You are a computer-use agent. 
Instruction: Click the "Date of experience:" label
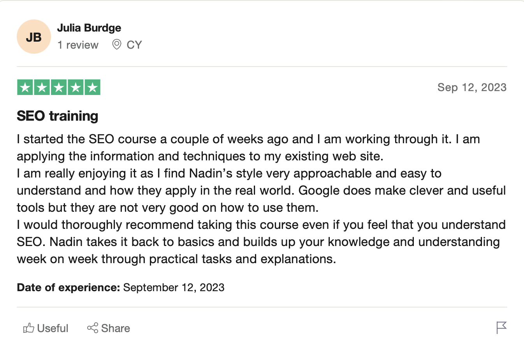point(69,288)
